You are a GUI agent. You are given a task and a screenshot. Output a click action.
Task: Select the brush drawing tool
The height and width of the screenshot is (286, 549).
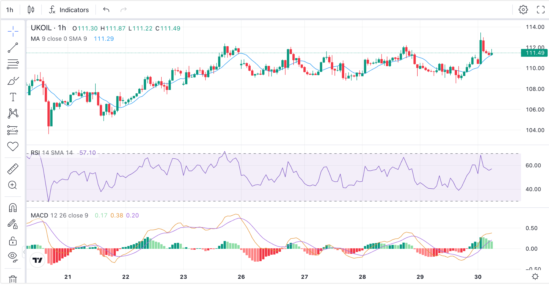click(x=13, y=81)
